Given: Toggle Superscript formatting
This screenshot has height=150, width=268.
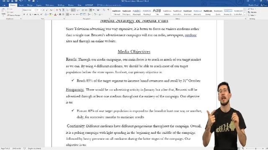Looking at the screenshot, I should point(41,15).
